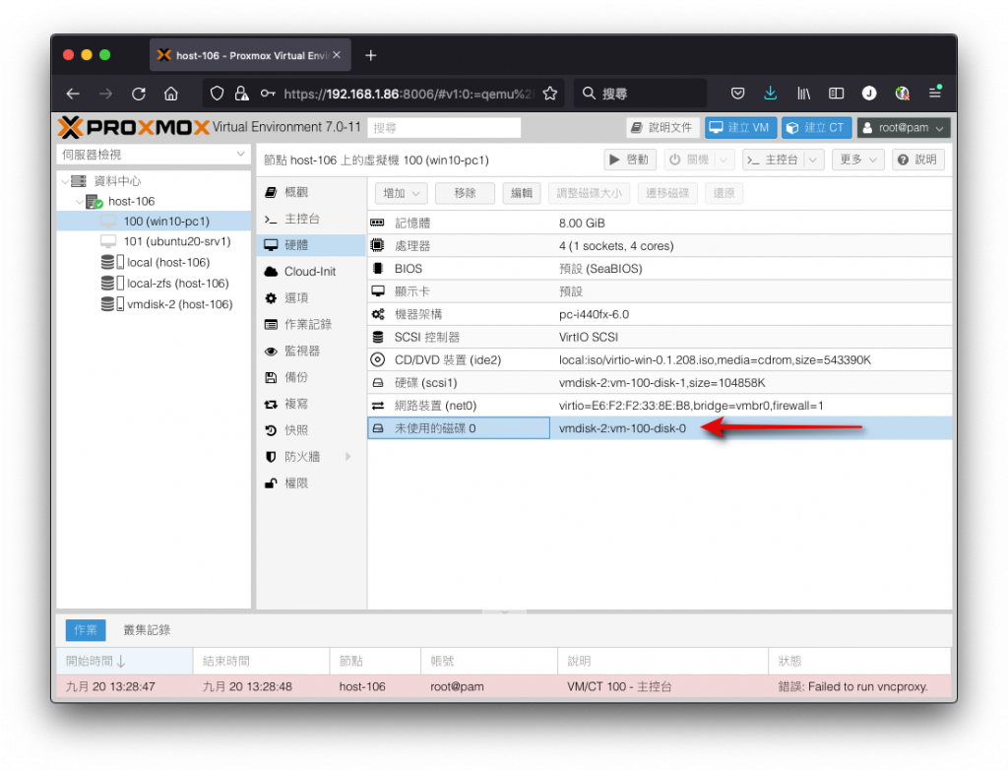The height and width of the screenshot is (770, 1008).
Task: Select 記憶體 8.00 GiB hardware row
Action: (660, 223)
